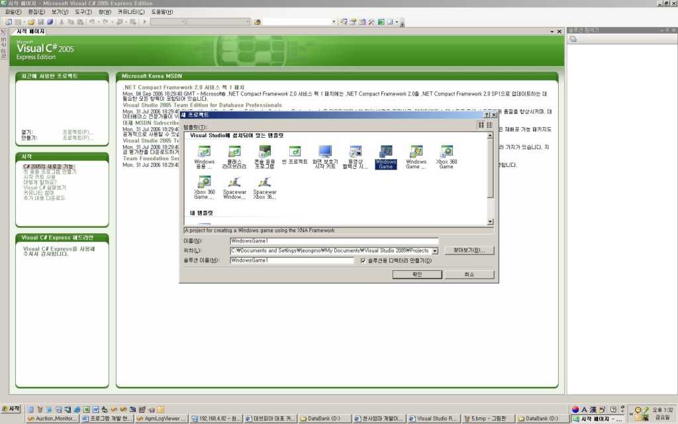This screenshot has width=678, height=424.
Task: Select the Xbox 360 Game Library template
Action: tap(204, 187)
